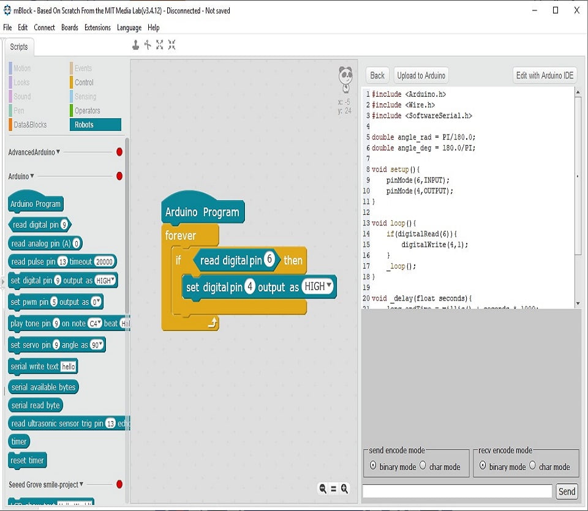
Task: Select the Data&Blocks category
Action: click(x=30, y=125)
